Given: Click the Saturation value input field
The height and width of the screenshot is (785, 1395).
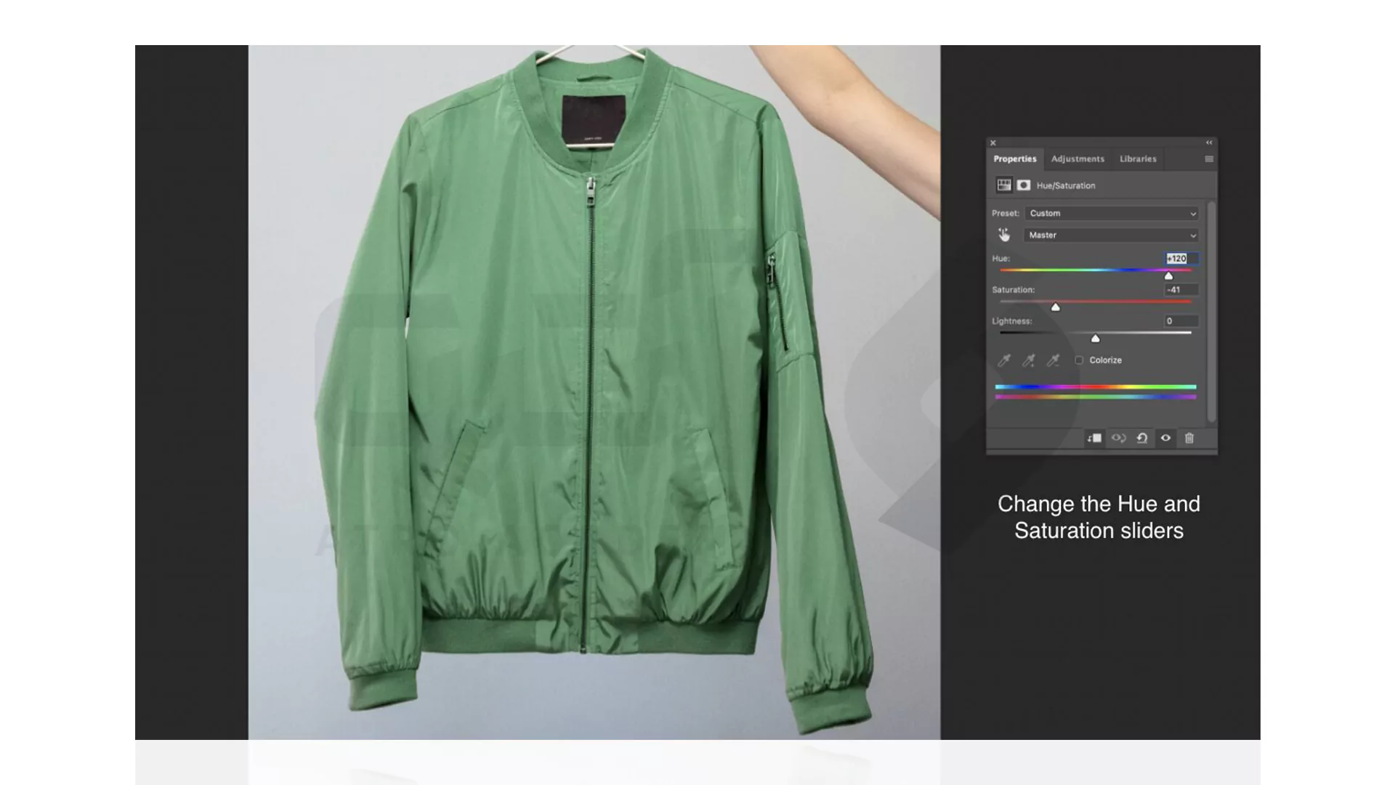Looking at the screenshot, I should point(1173,289).
